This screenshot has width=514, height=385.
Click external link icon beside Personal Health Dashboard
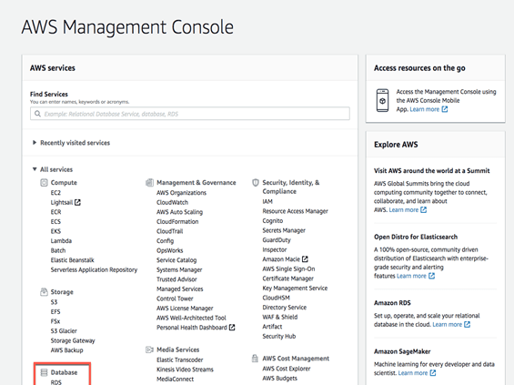(x=232, y=328)
